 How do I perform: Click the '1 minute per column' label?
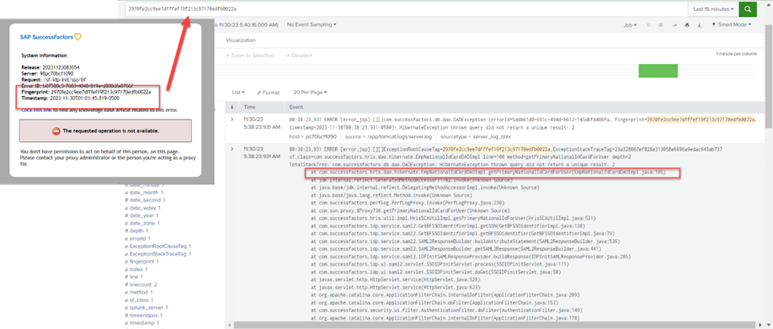736,54
